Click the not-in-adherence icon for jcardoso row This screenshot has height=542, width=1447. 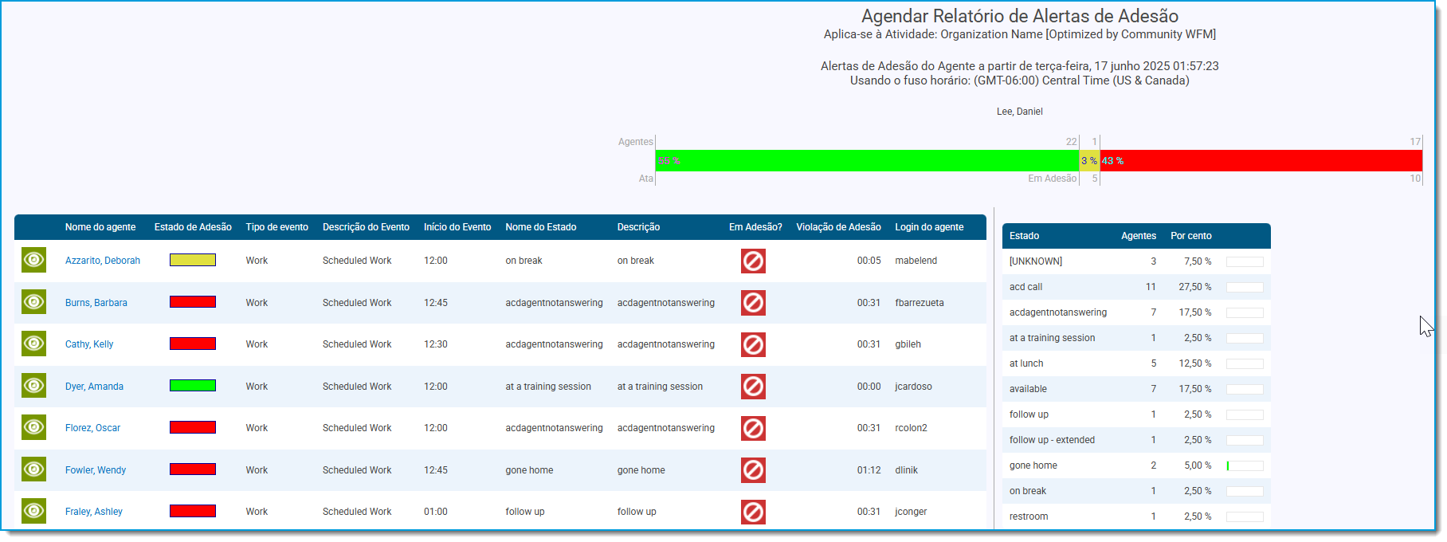pos(753,387)
